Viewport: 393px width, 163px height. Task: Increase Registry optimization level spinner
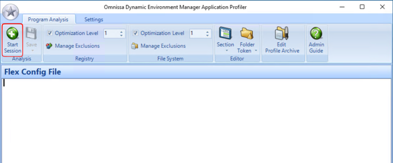121,32
